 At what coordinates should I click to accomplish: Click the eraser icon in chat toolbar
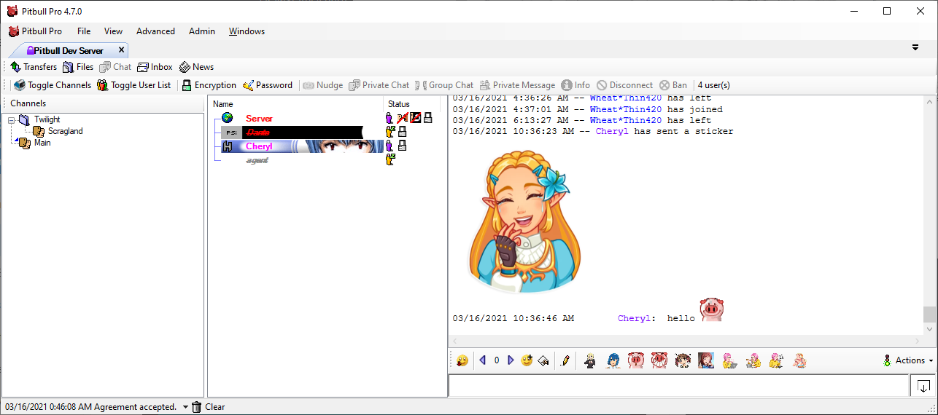543,360
